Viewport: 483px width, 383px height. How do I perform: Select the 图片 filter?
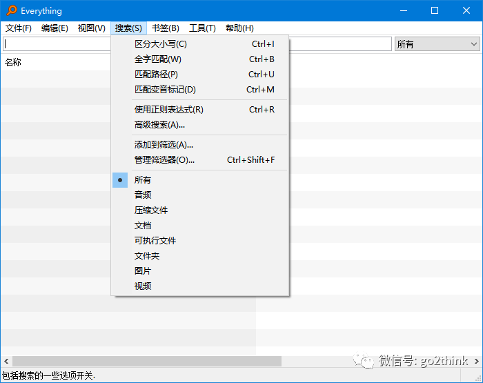coord(200,271)
